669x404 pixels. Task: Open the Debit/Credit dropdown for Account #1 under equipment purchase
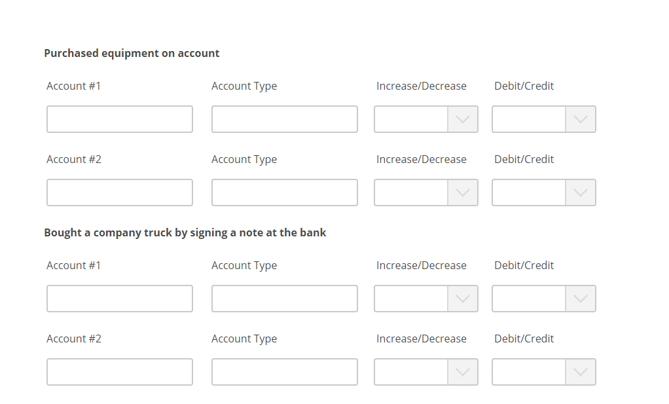click(543, 119)
